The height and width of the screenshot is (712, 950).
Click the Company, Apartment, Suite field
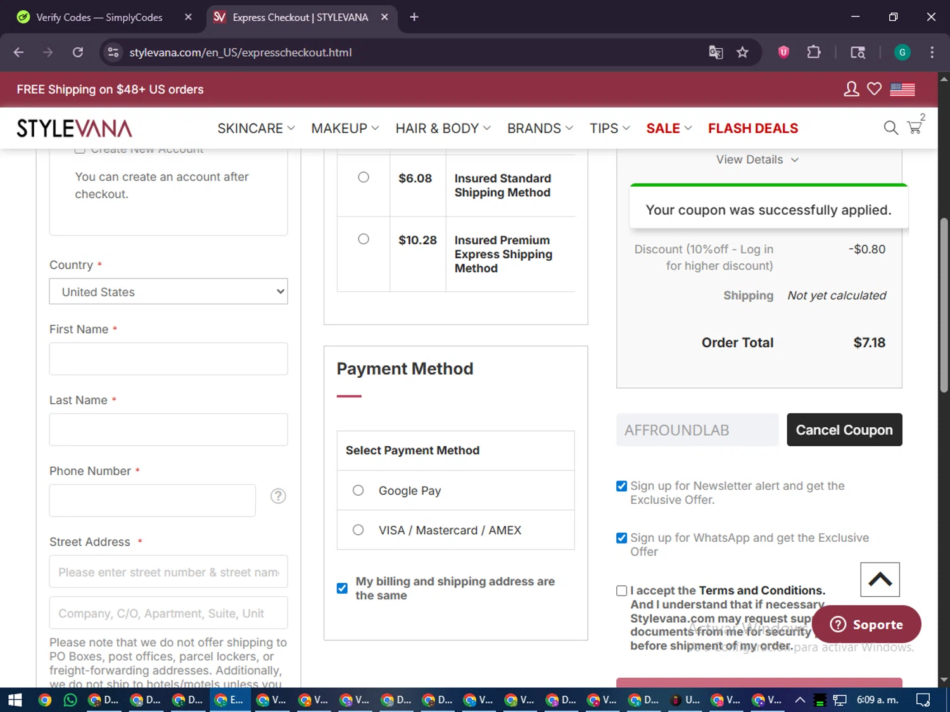click(168, 613)
